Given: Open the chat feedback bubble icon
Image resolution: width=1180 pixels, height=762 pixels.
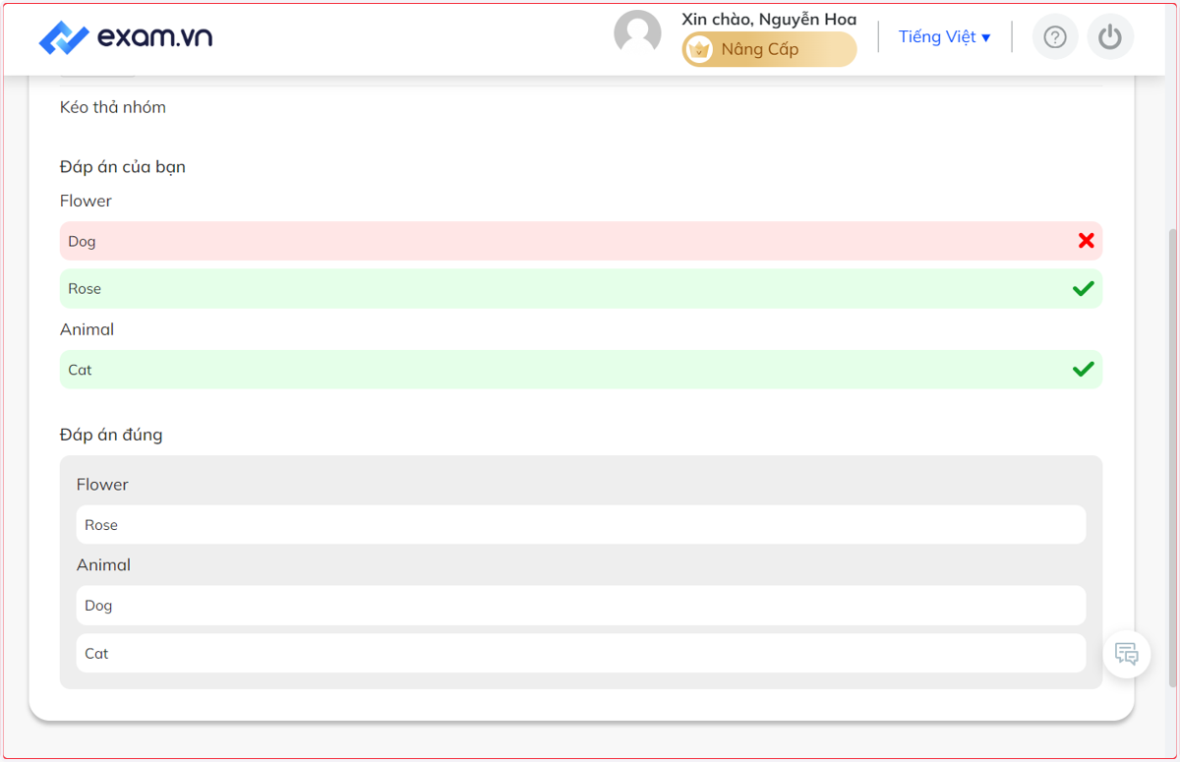Looking at the screenshot, I should pos(1127,653).
